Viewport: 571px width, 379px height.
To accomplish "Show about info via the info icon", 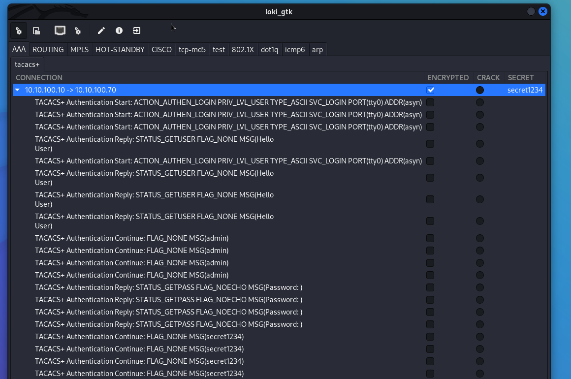I will 119,31.
